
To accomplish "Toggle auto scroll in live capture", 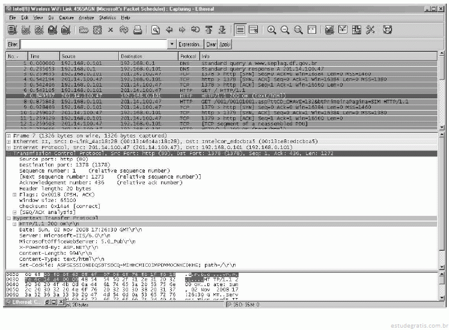I will [x=254, y=30].
